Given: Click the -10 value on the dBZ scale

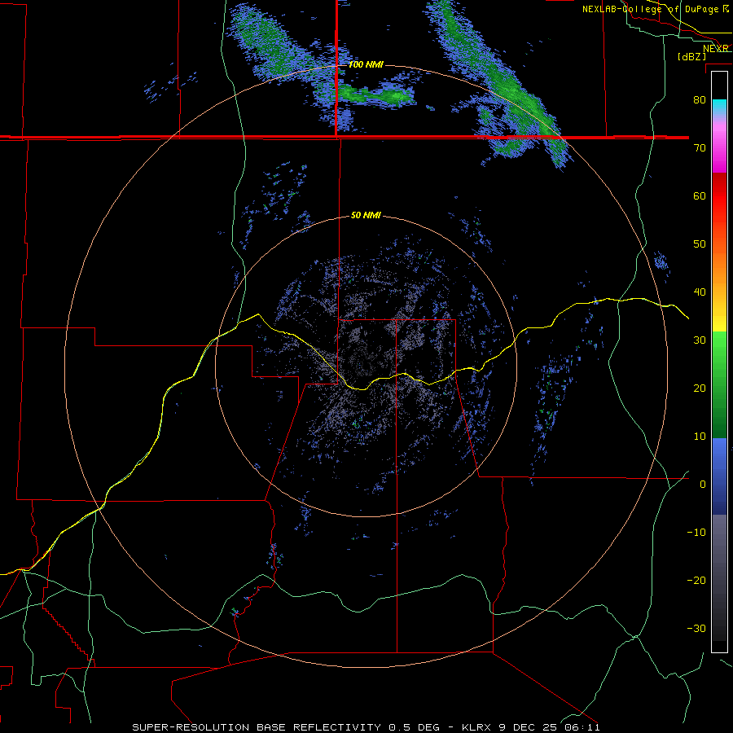Looking at the screenshot, I should point(696,533).
